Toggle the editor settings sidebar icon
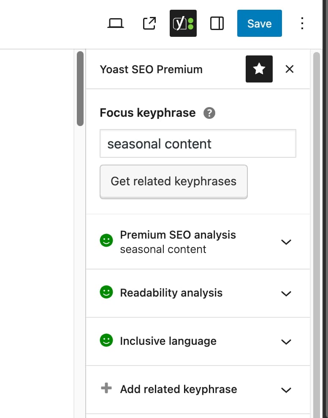The width and height of the screenshot is (328, 418). (217, 23)
